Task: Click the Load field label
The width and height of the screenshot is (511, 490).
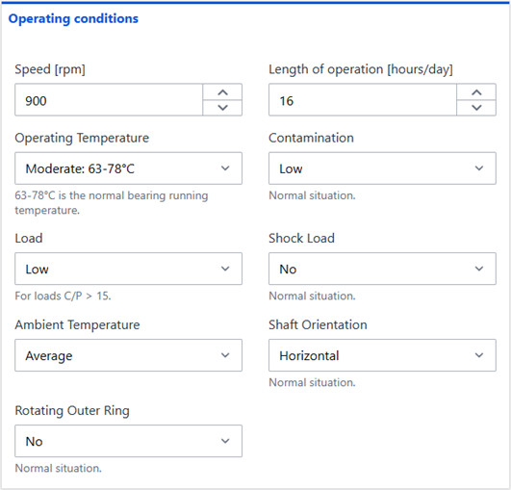Action: tap(29, 239)
